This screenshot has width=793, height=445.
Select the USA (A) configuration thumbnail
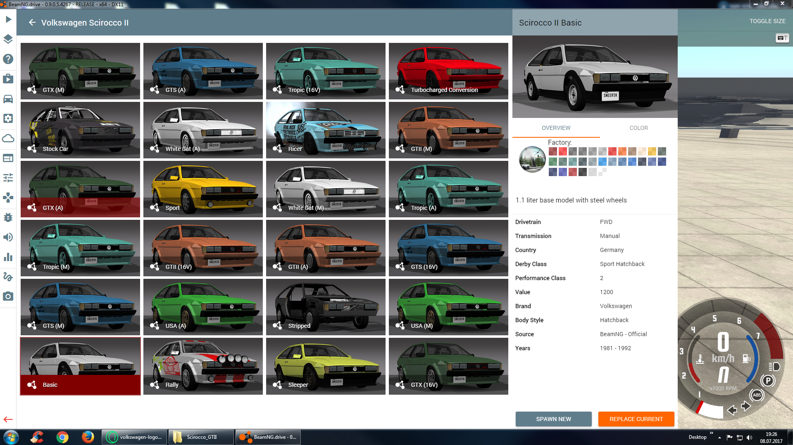pyautogui.click(x=203, y=307)
